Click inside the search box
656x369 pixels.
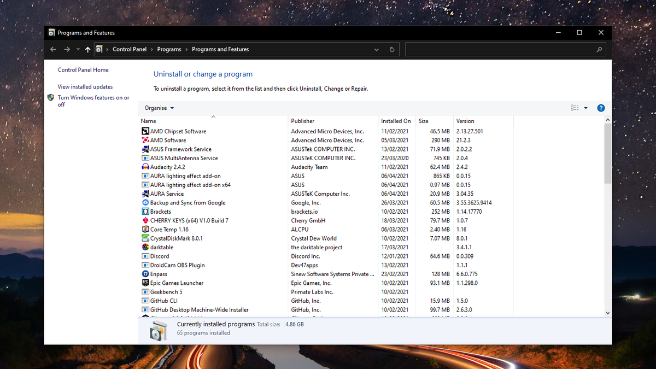pos(503,49)
